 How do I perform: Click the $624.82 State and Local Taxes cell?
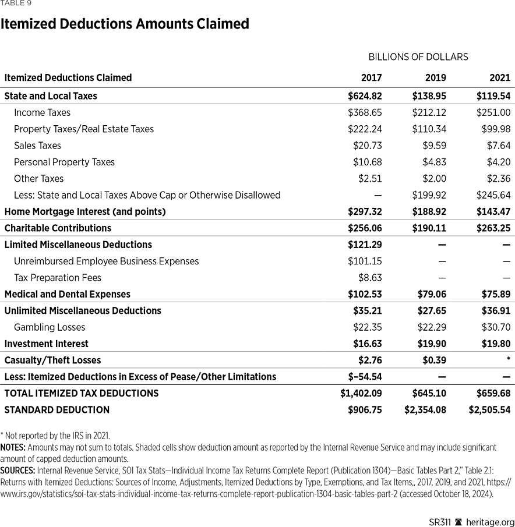click(x=365, y=96)
